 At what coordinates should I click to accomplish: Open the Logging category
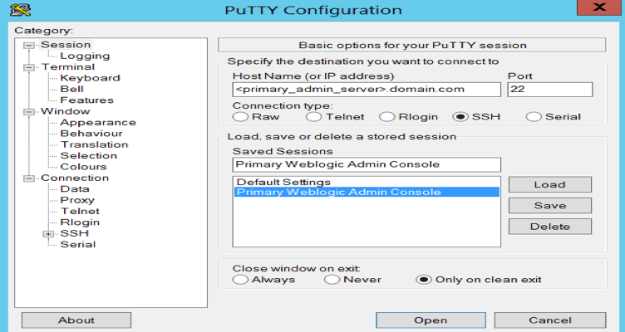(85, 56)
